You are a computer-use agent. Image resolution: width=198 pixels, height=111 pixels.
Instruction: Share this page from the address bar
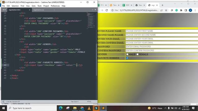(x=161, y=10)
